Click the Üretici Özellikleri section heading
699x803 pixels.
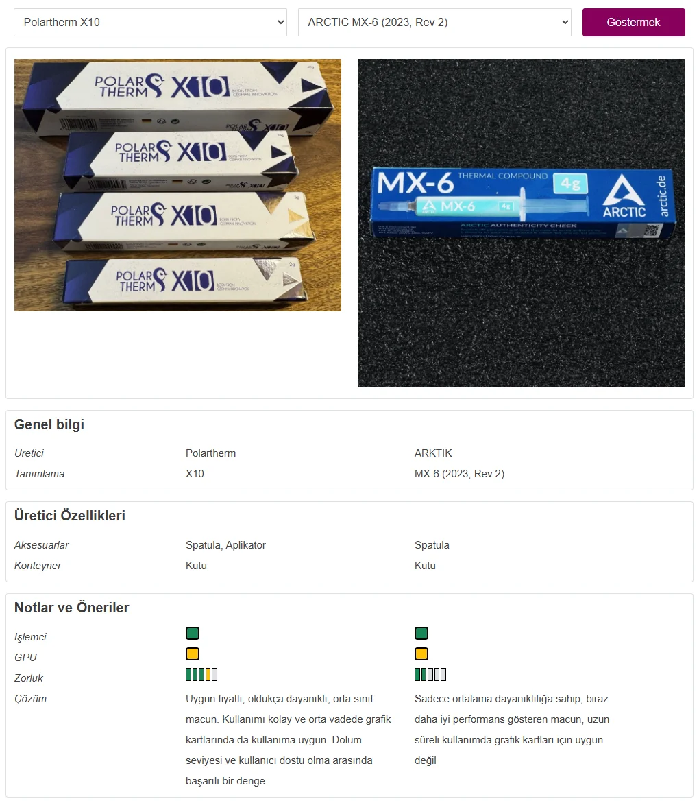coord(70,516)
